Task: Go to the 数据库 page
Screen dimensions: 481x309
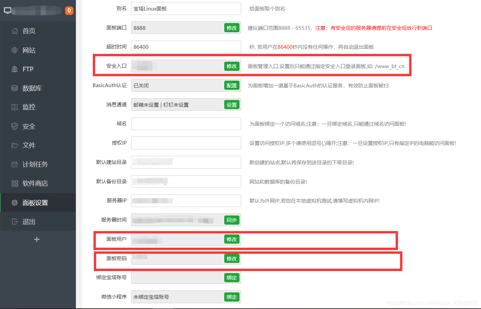Action: (38, 88)
